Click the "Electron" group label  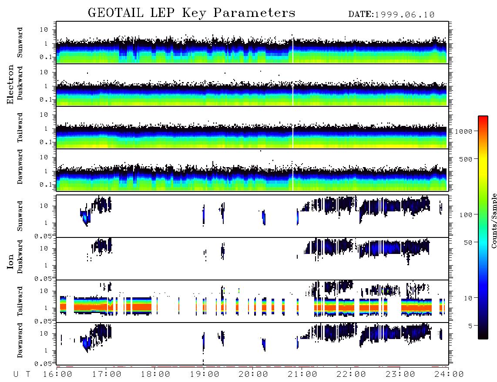click(10, 84)
